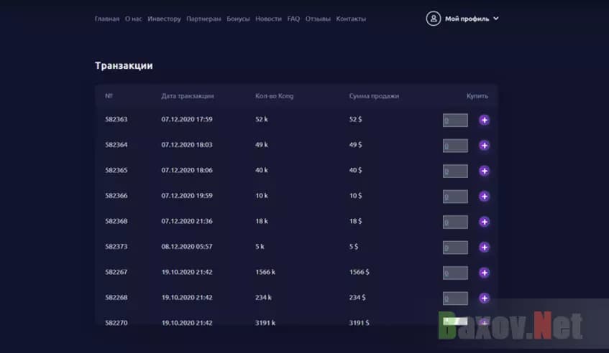Open the Партнерам link
This screenshot has width=609, height=353.
[203, 19]
